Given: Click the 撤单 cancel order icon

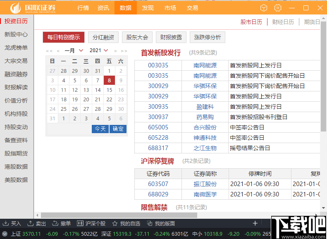Looking at the screenshot, I should pyautogui.click(x=55, y=223).
